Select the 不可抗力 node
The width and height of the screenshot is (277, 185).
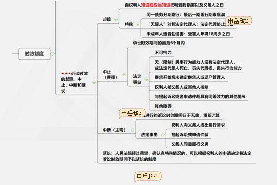(163, 52)
